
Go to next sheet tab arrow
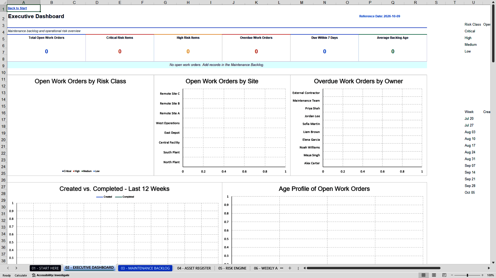click(x=16, y=268)
